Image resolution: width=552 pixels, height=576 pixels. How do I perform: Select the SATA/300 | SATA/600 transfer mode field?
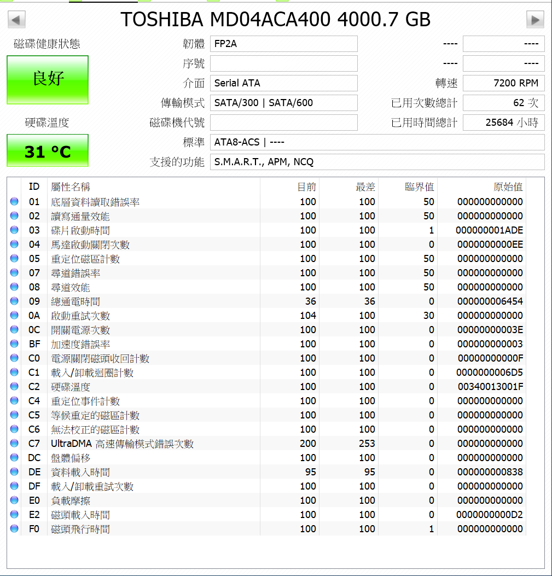tap(284, 103)
